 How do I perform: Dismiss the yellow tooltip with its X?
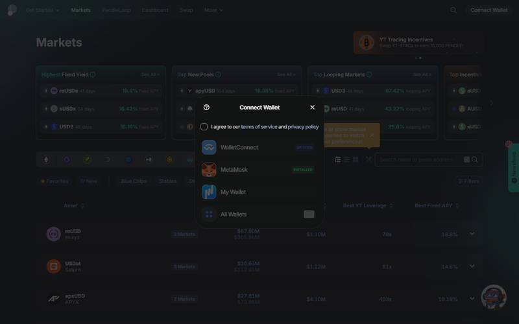372,135
